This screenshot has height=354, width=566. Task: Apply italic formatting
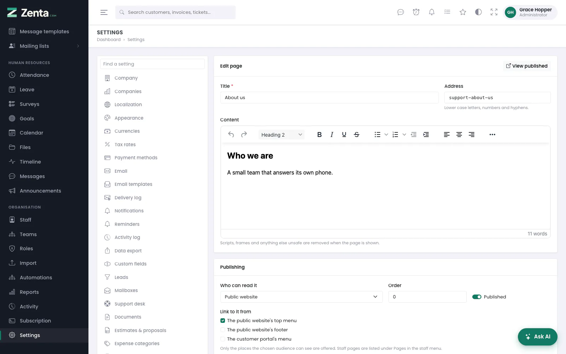(x=332, y=135)
